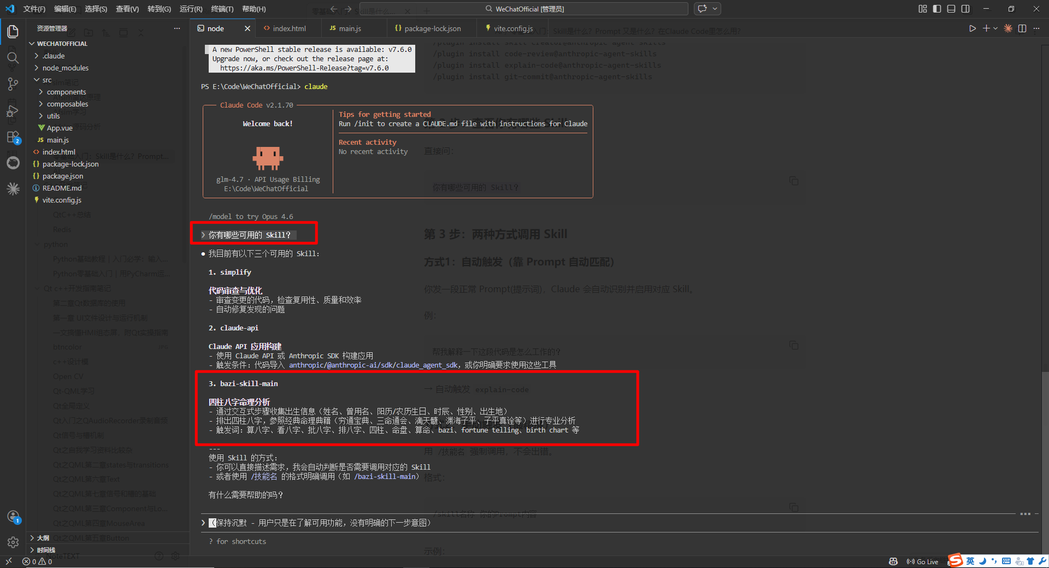Open the Accounts menu in activity bar
The height and width of the screenshot is (568, 1049).
click(13, 516)
